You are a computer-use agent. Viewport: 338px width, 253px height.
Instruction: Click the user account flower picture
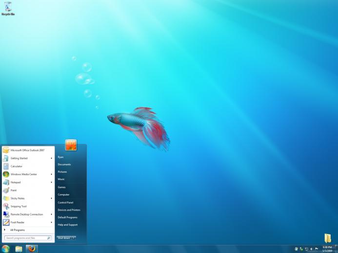click(71, 145)
